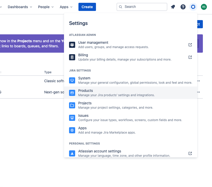Click the Atlassian account logo icon
Viewport: 212px width, 187px height.
coord(72,153)
